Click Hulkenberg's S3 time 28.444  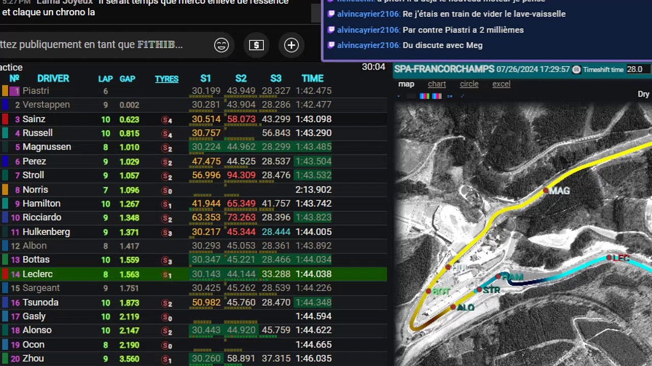[x=276, y=232]
